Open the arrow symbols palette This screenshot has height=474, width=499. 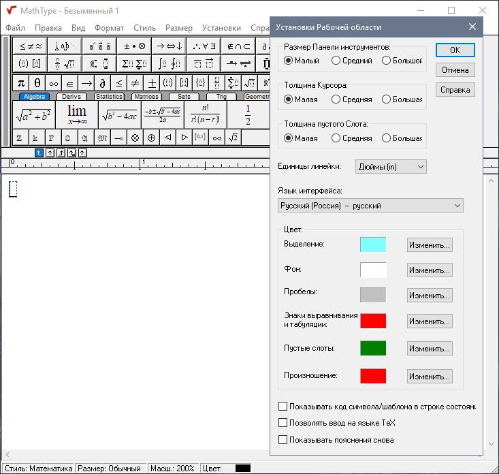click(x=170, y=46)
